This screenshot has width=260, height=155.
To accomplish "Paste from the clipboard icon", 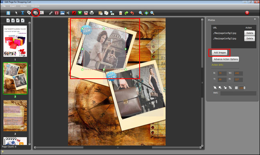I will click(x=100, y=13).
